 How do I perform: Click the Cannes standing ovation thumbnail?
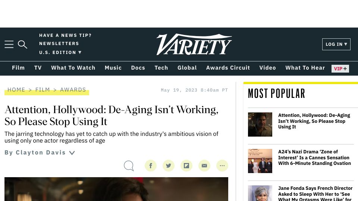pyautogui.click(x=260, y=161)
